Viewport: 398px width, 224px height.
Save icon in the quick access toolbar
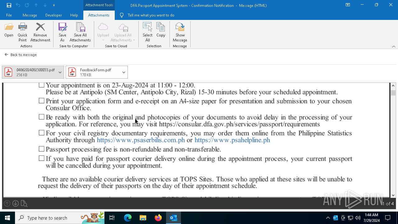9,5
